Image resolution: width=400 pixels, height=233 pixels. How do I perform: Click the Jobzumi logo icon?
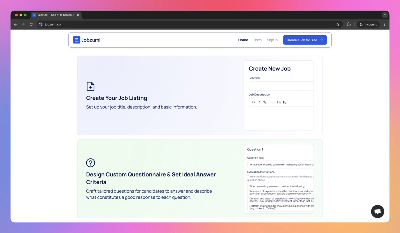tap(77, 40)
